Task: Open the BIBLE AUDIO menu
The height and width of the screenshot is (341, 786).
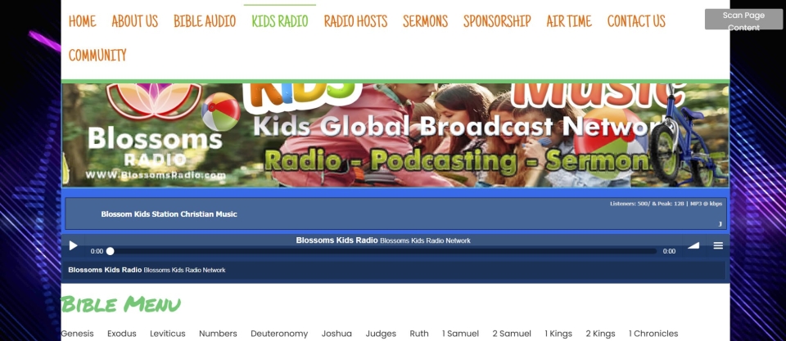Action: [205, 22]
